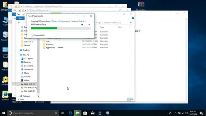Click the taskbar search box
The height and width of the screenshot is (116, 206).
(x=33, y=113)
